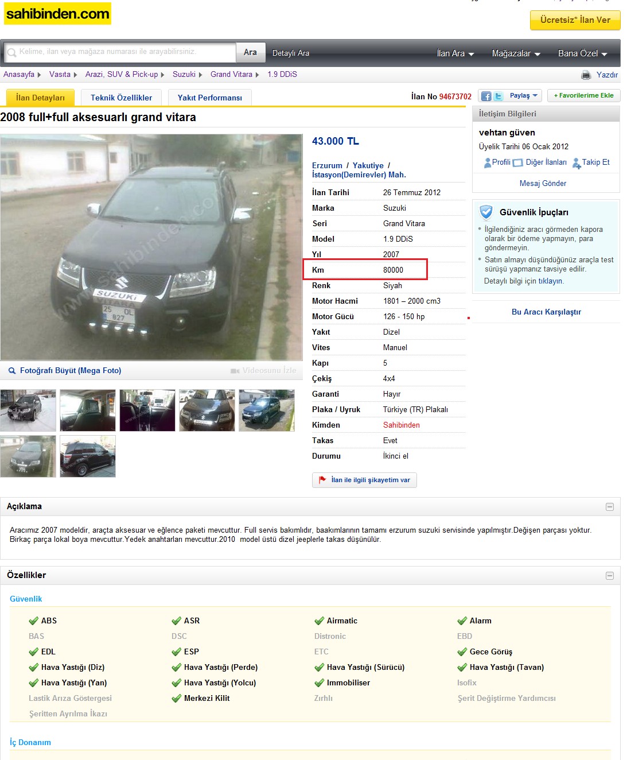Click the Ara search button
Screen dimensions: 627x760
(x=250, y=52)
